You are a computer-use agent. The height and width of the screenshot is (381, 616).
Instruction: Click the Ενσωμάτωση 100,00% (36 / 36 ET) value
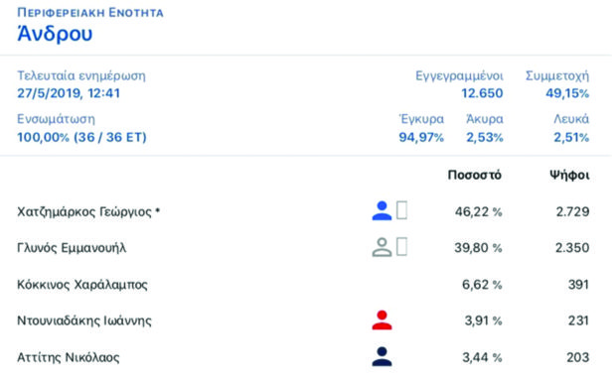pos(81,137)
